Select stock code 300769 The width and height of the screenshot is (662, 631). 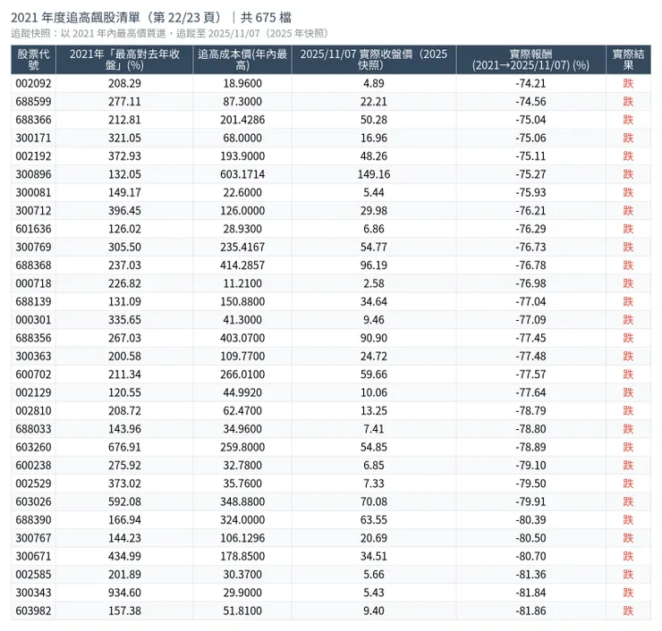tap(33, 247)
